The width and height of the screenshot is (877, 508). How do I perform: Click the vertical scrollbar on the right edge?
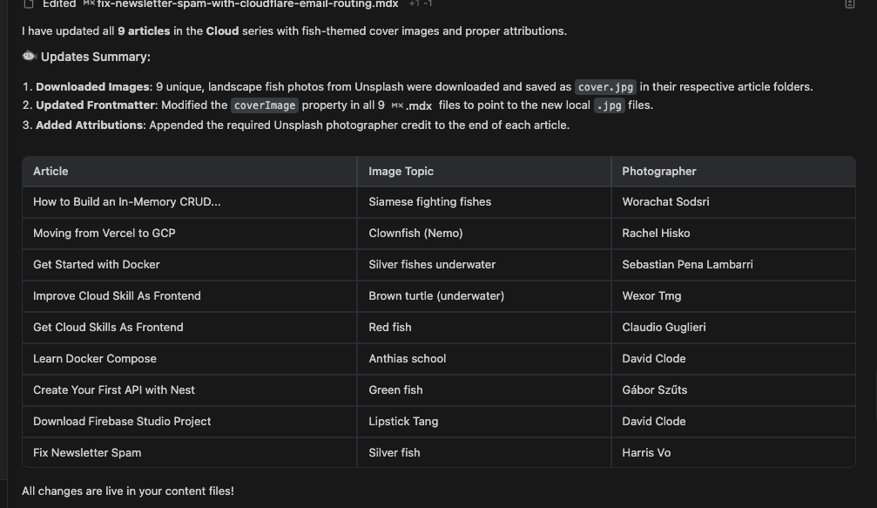(875, 397)
